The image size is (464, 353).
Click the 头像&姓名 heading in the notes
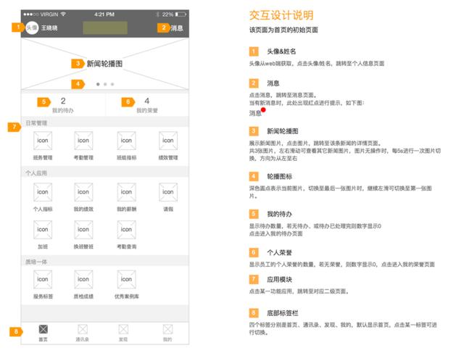281,51
